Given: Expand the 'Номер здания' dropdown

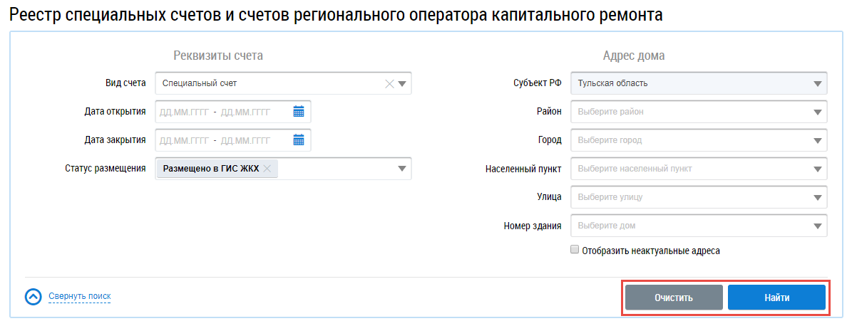Looking at the screenshot, I should [x=817, y=226].
